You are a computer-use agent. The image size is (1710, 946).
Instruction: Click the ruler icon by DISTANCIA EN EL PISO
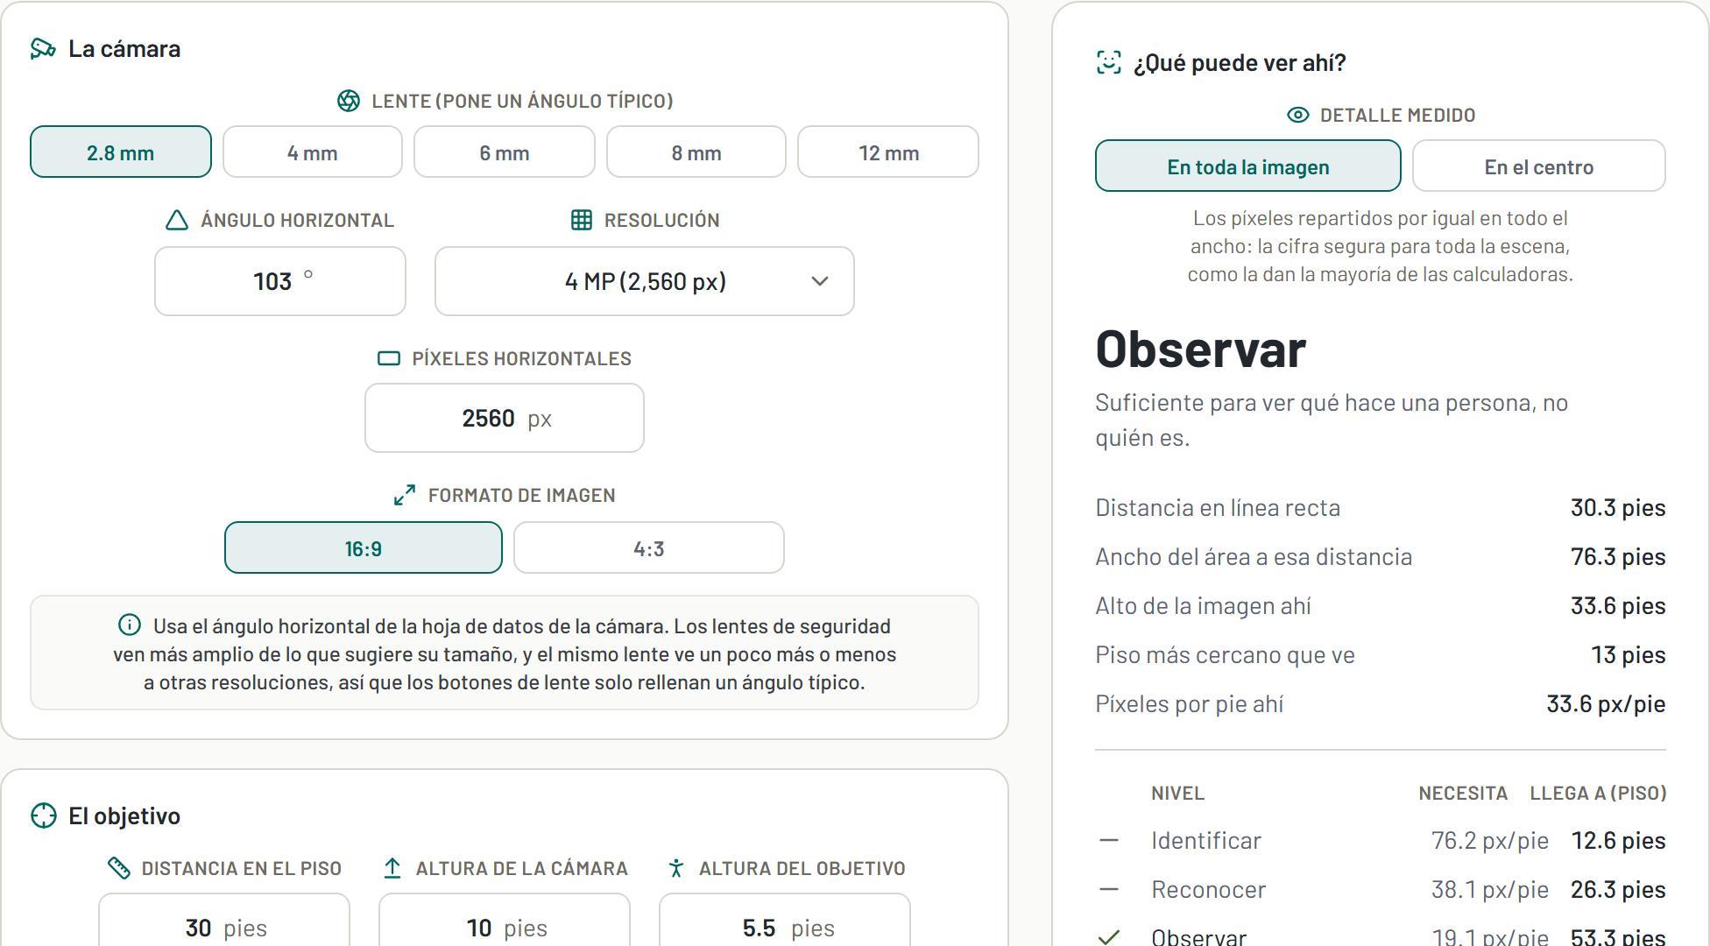click(x=118, y=868)
